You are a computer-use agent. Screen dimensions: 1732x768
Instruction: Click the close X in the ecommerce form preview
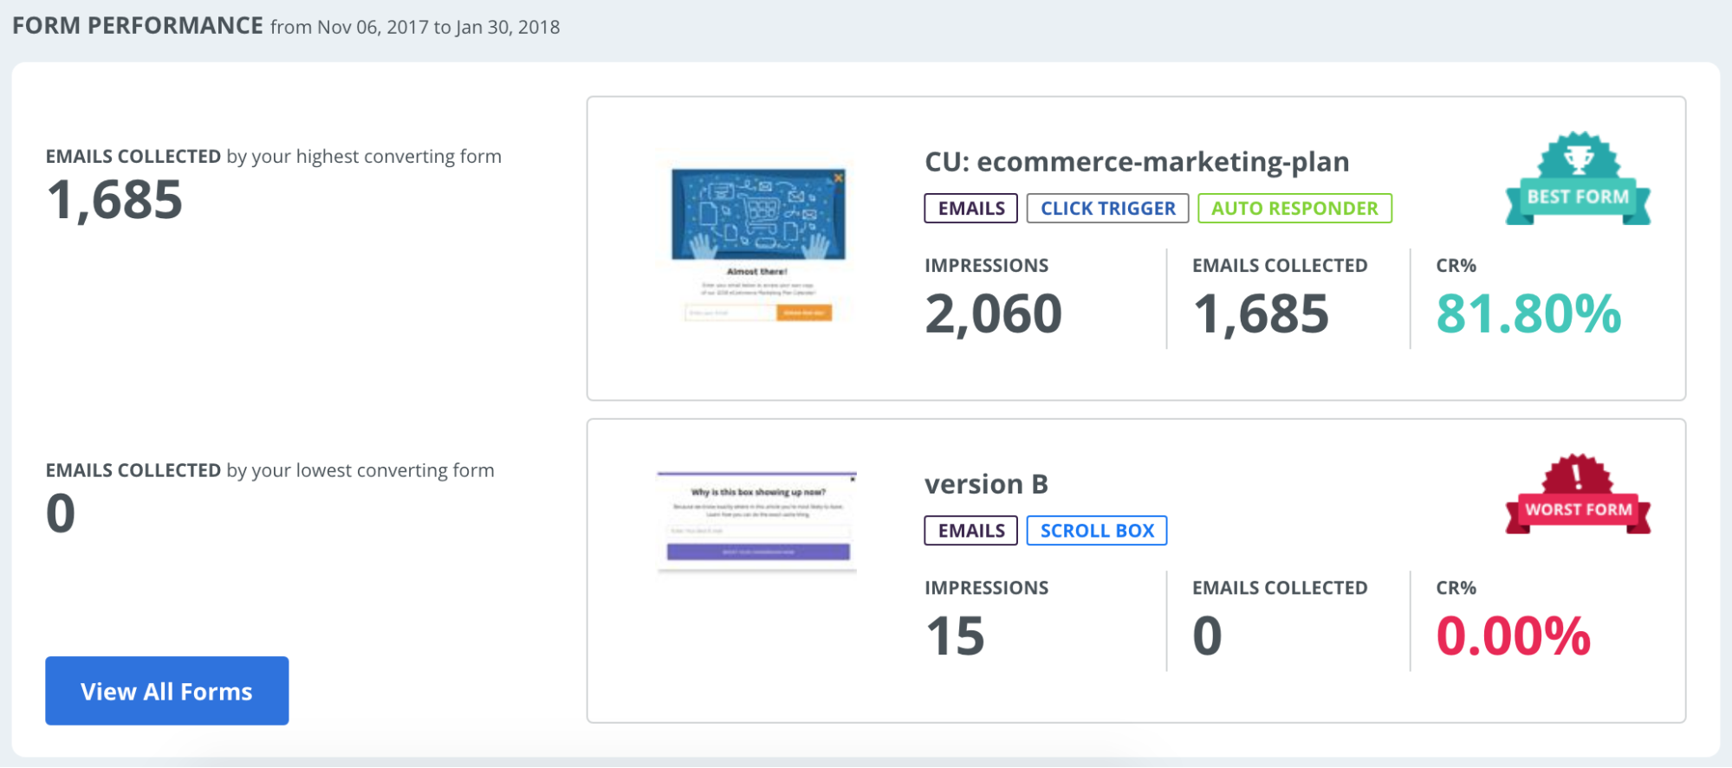(838, 178)
